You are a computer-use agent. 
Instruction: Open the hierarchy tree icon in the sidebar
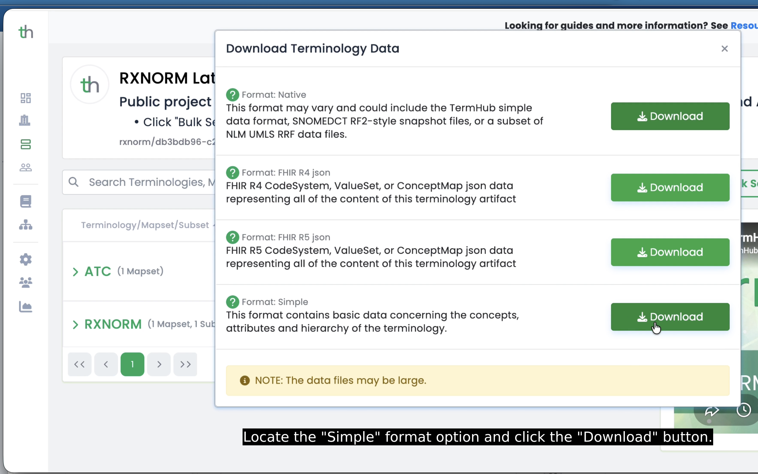pyautogui.click(x=26, y=225)
